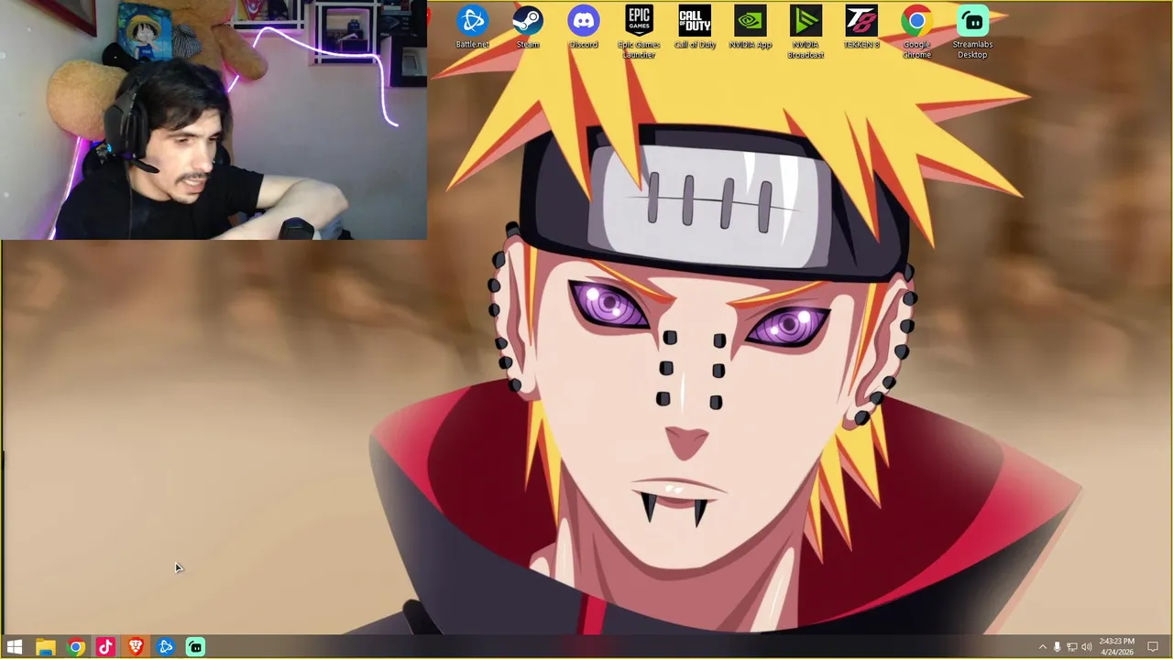
Task: Open the Battle.net desktop shortcut
Action: click(x=473, y=27)
